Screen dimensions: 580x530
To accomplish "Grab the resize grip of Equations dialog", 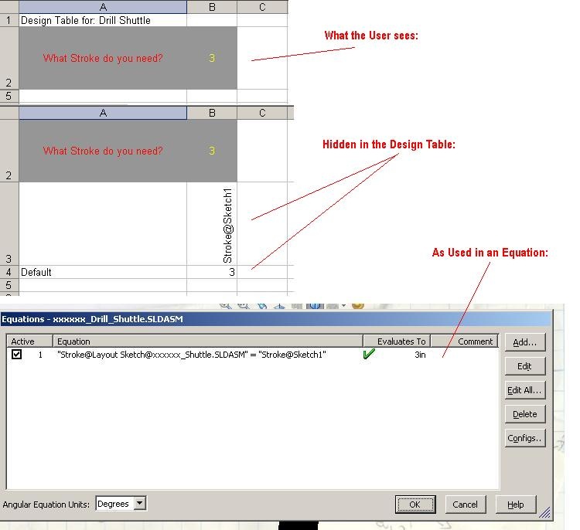I will point(544,512).
